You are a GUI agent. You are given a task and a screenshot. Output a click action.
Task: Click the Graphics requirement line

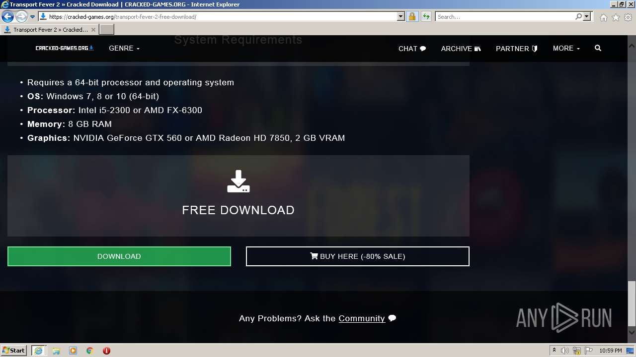186,138
